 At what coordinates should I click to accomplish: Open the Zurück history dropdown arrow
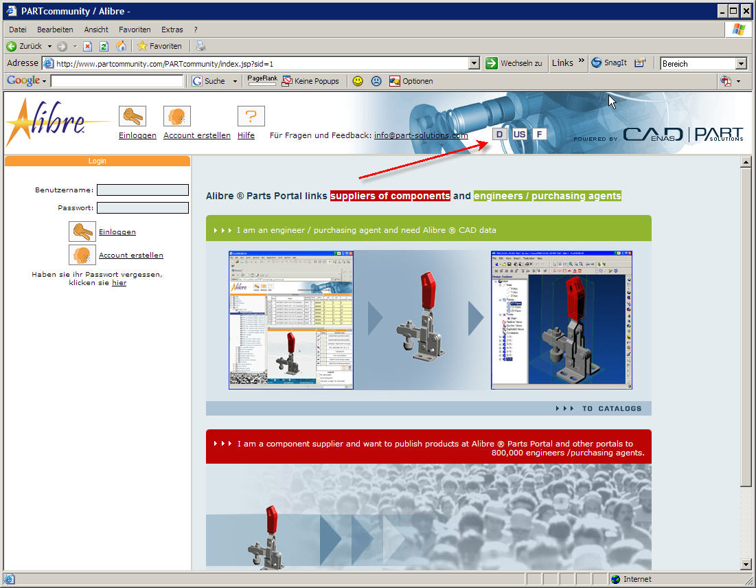(x=49, y=46)
